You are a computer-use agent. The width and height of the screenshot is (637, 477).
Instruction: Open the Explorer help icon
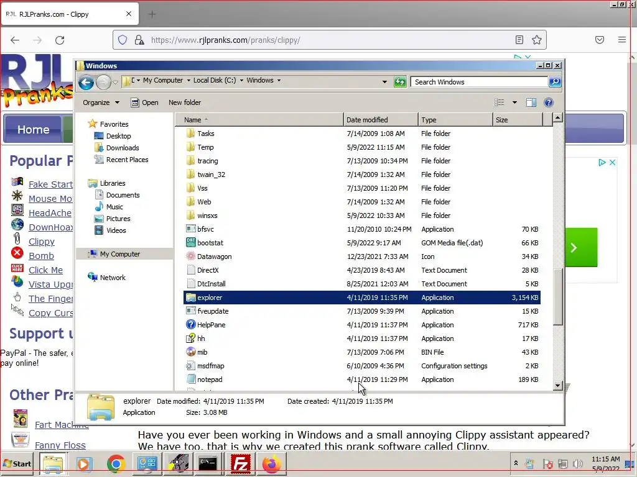click(549, 102)
